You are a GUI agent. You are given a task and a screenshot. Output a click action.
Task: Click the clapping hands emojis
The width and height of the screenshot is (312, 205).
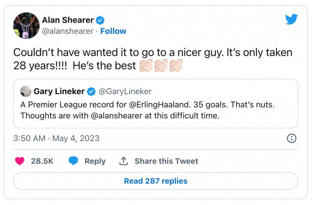click(x=161, y=66)
